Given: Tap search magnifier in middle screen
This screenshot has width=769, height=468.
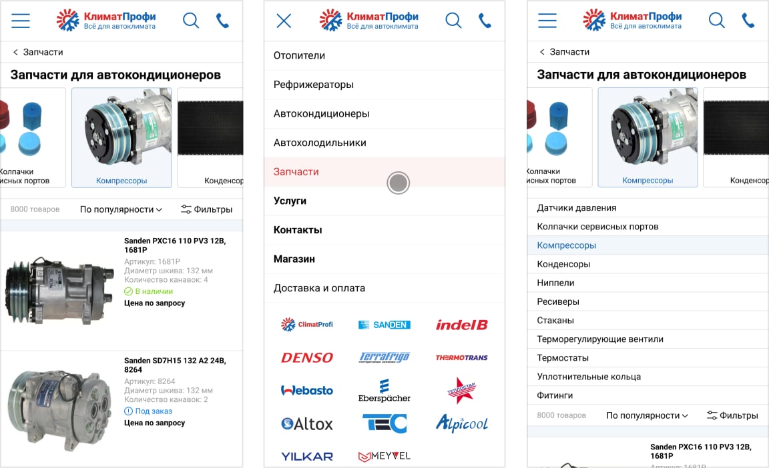Looking at the screenshot, I should (453, 21).
